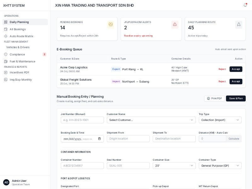
Task: Expand the Container Type dropdown
Action: click(220, 166)
